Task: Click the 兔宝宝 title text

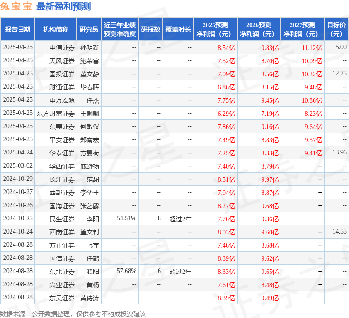Action: [x=16, y=6]
